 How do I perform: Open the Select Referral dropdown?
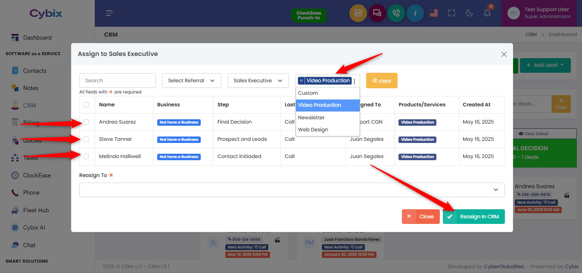tap(192, 81)
